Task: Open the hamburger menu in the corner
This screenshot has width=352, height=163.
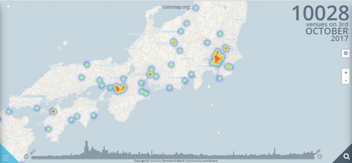Action: tap(6, 158)
